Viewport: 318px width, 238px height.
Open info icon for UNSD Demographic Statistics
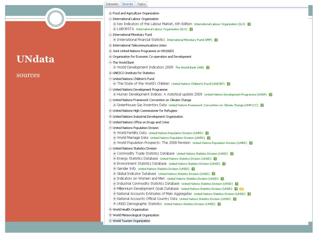point(219,204)
